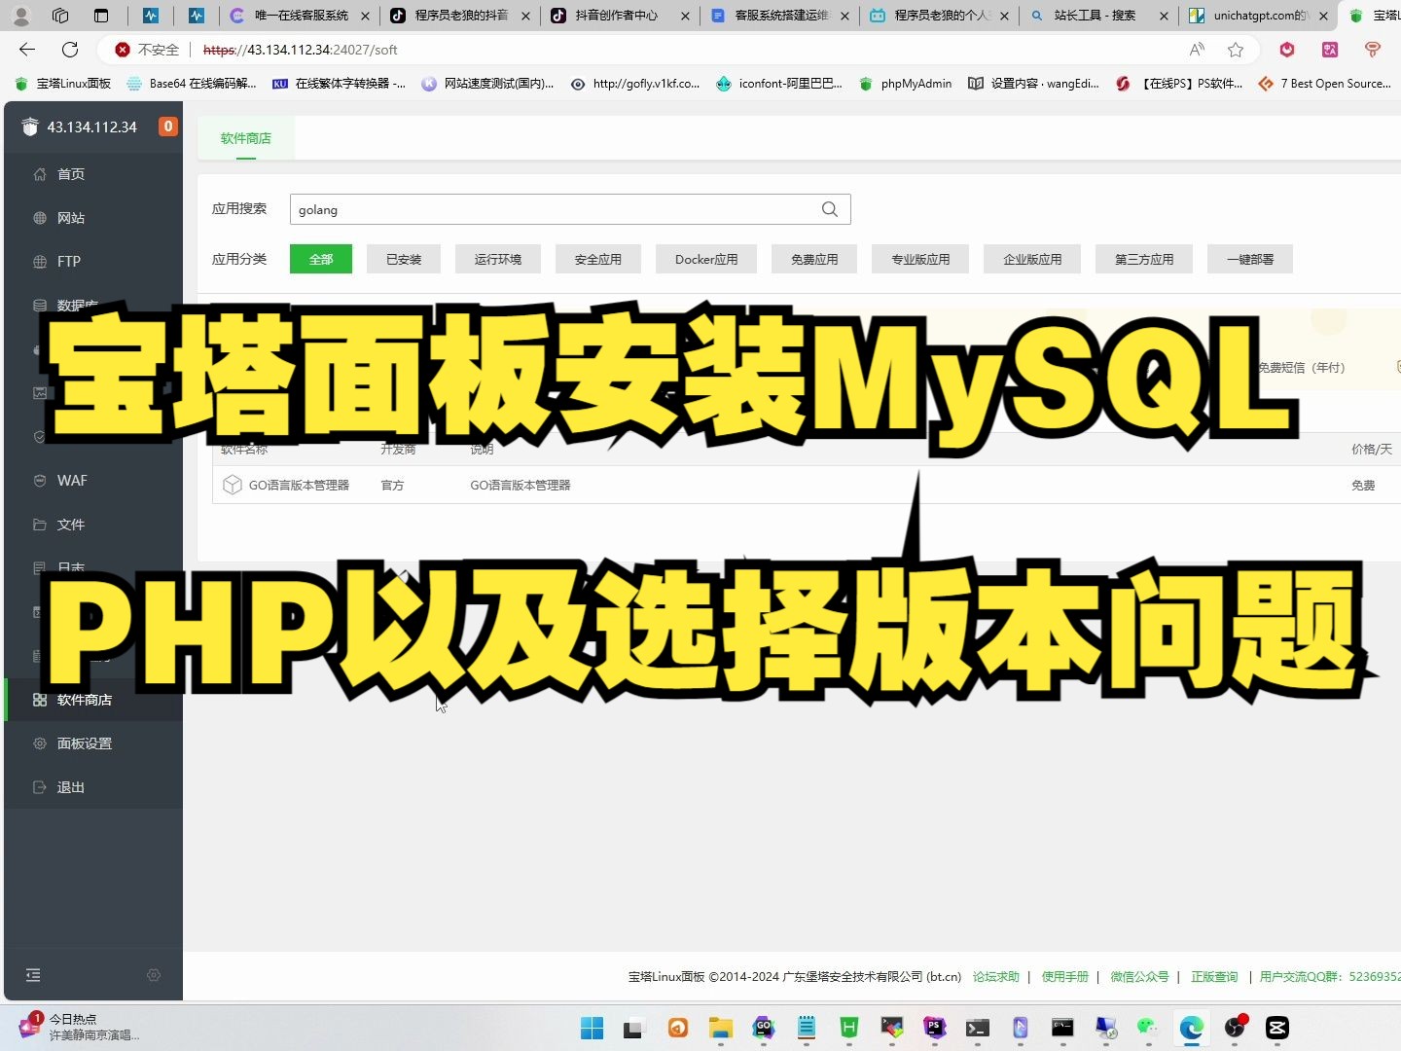The width and height of the screenshot is (1401, 1051).
Task: Collapse the sidebar with bottom menu icon
Action: tap(33, 975)
